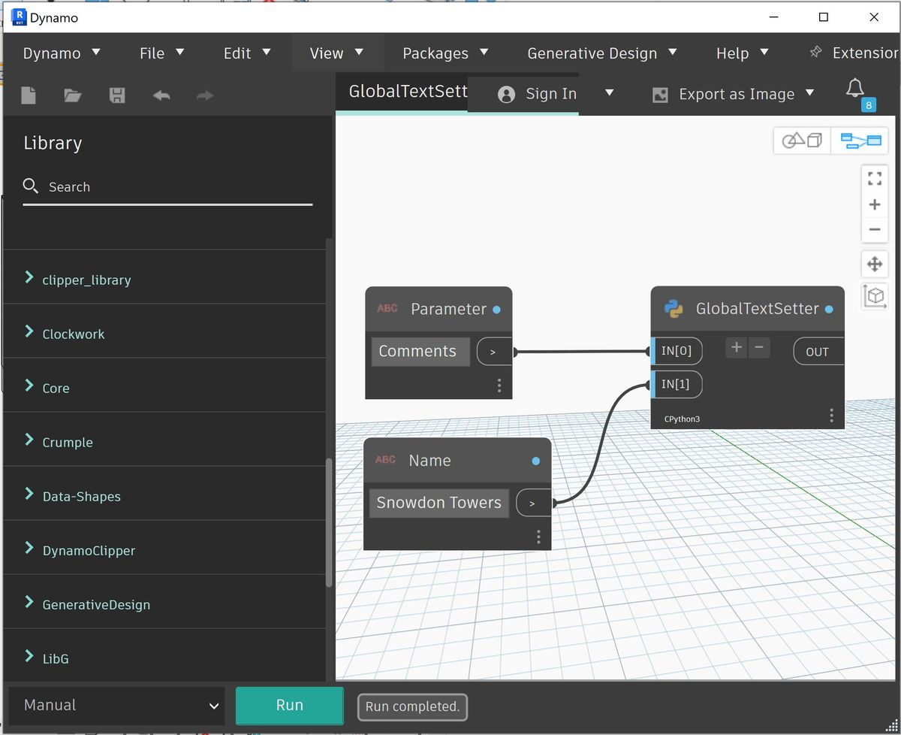Click the Open folder icon

(72, 95)
